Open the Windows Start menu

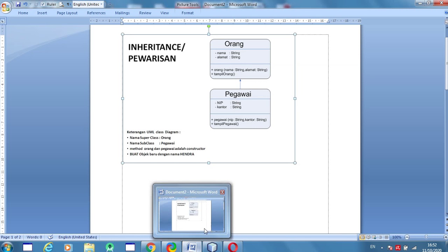coord(7,247)
